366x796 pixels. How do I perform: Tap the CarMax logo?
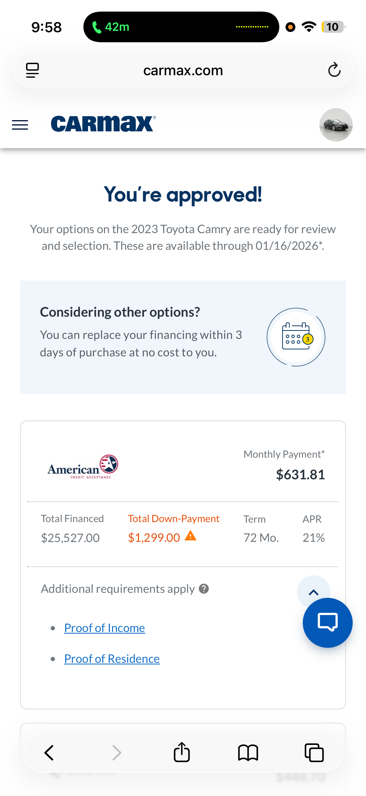coord(103,124)
